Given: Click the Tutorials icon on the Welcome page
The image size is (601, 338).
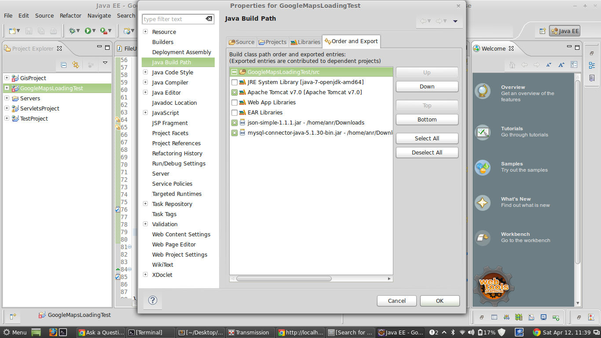Looking at the screenshot, I should point(483,132).
